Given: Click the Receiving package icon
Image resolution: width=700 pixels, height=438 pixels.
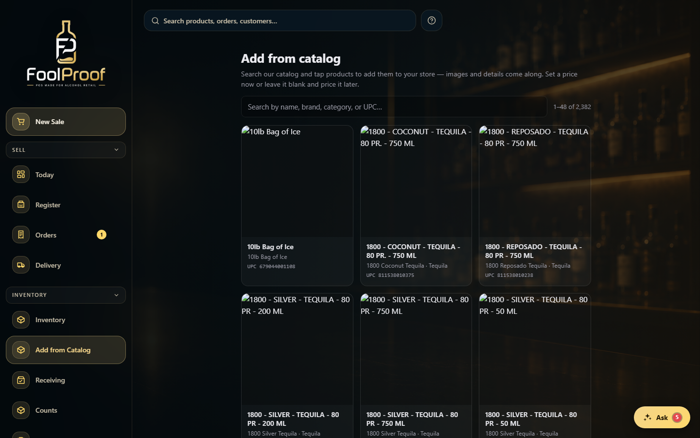Looking at the screenshot, I should tap(21, 380).
